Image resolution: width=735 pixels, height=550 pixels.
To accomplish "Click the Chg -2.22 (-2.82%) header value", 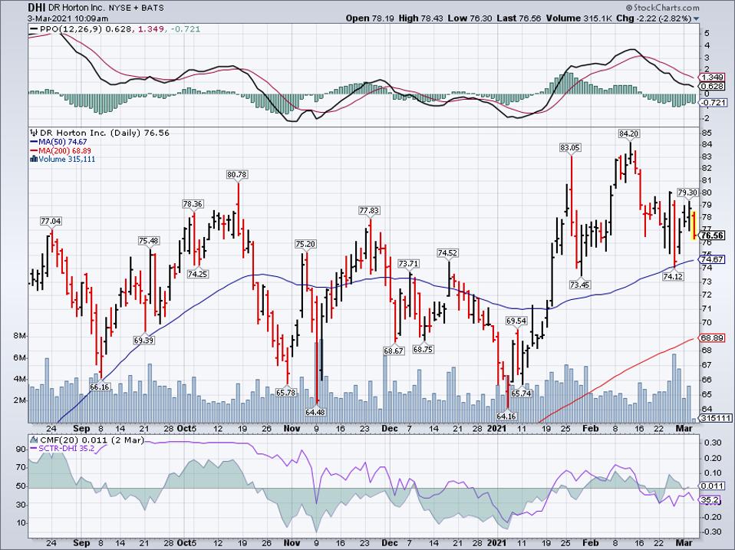I will (654, 18).
